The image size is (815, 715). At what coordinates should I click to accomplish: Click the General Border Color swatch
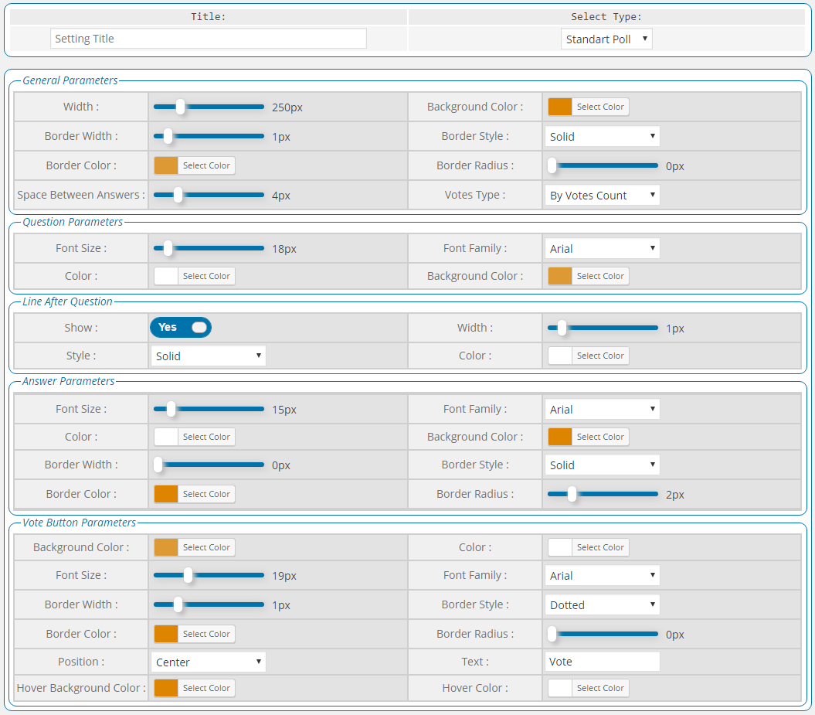[166, 165]
